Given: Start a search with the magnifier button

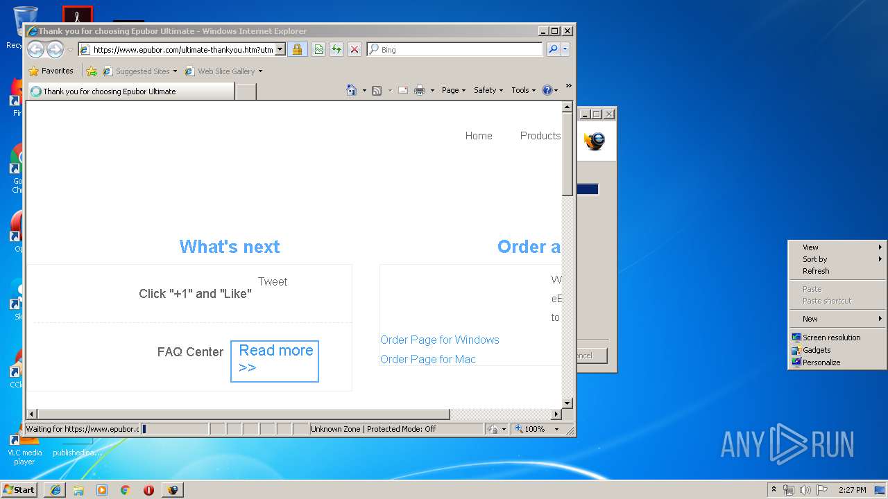Looking at the screenshot, I should pos(553,49).
